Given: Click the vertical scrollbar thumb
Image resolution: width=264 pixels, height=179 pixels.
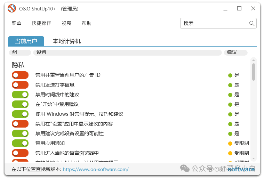Looking at the screenshot, I should [254, 72].
